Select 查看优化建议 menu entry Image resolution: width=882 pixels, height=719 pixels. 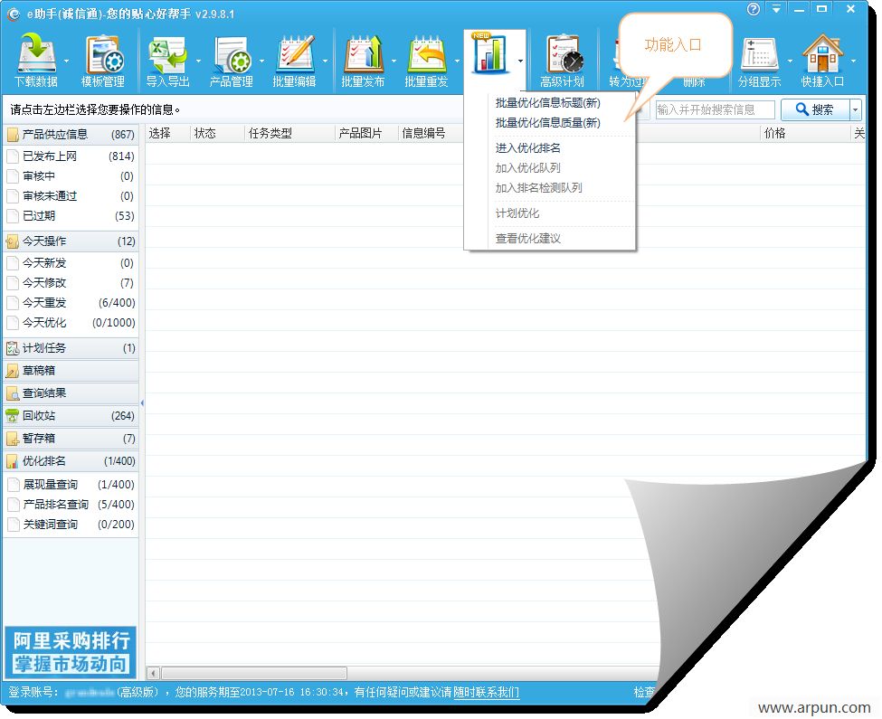(x=527, y=239)
